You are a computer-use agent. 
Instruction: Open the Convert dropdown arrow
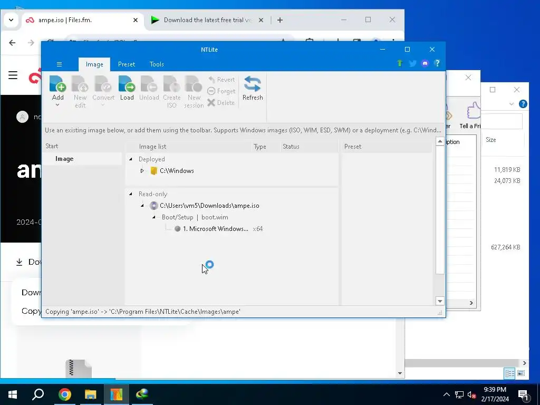pyautogui.click(x=103, y=105)
